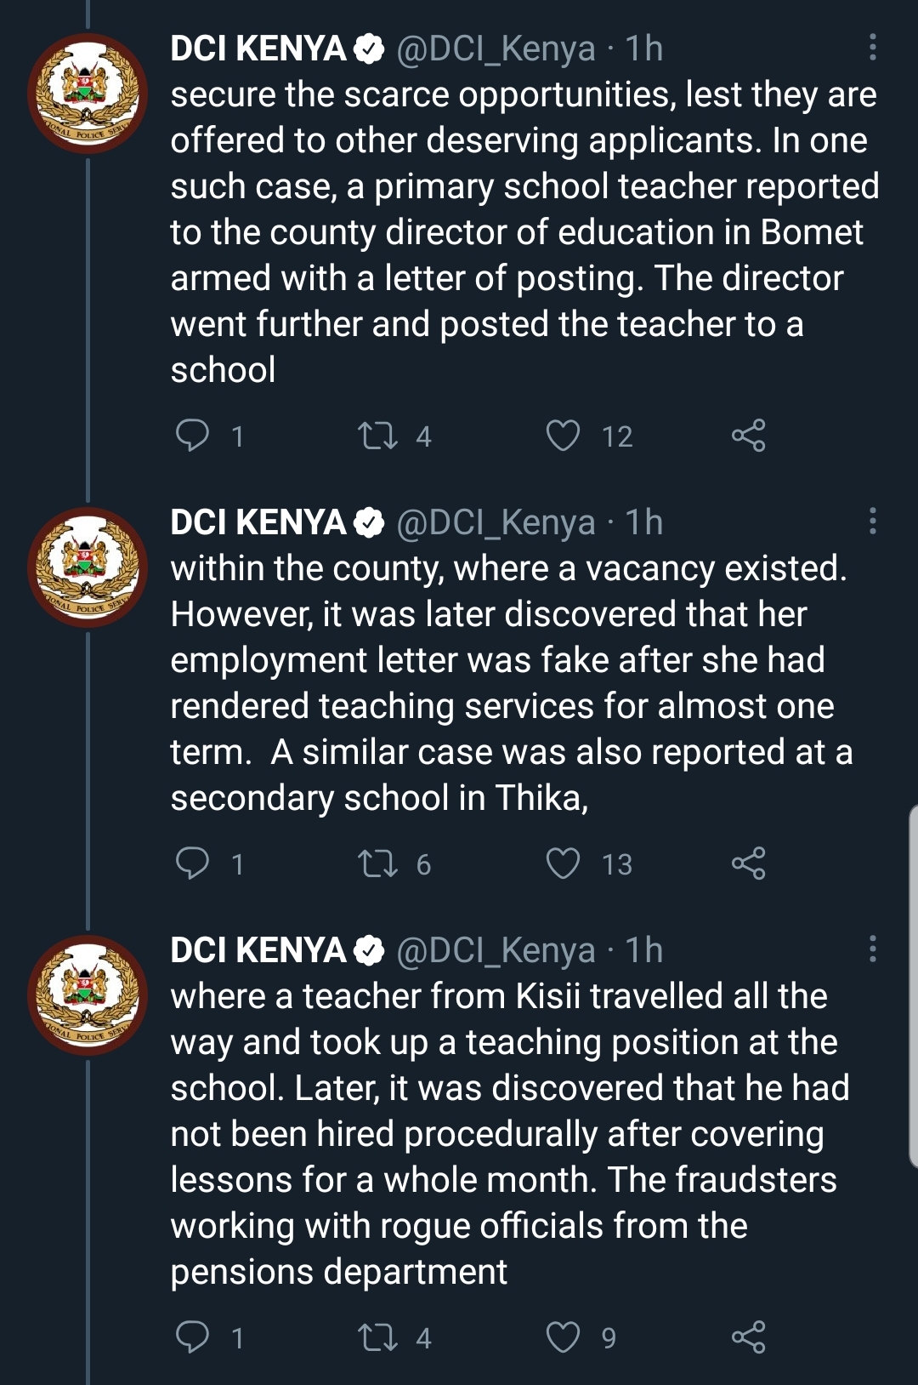Image resolution: width=918 pixels, height=1385 pixels.
Task: Open more options menu on second tweet
Action: (x=872, y=522)
